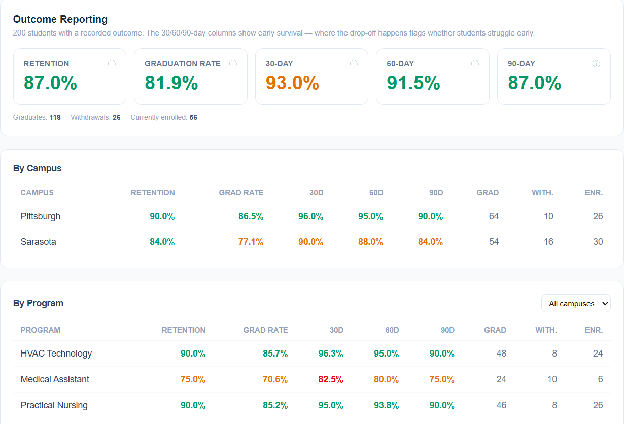
Task: Click the Medical Assistant program row
Action: point(312,379)
